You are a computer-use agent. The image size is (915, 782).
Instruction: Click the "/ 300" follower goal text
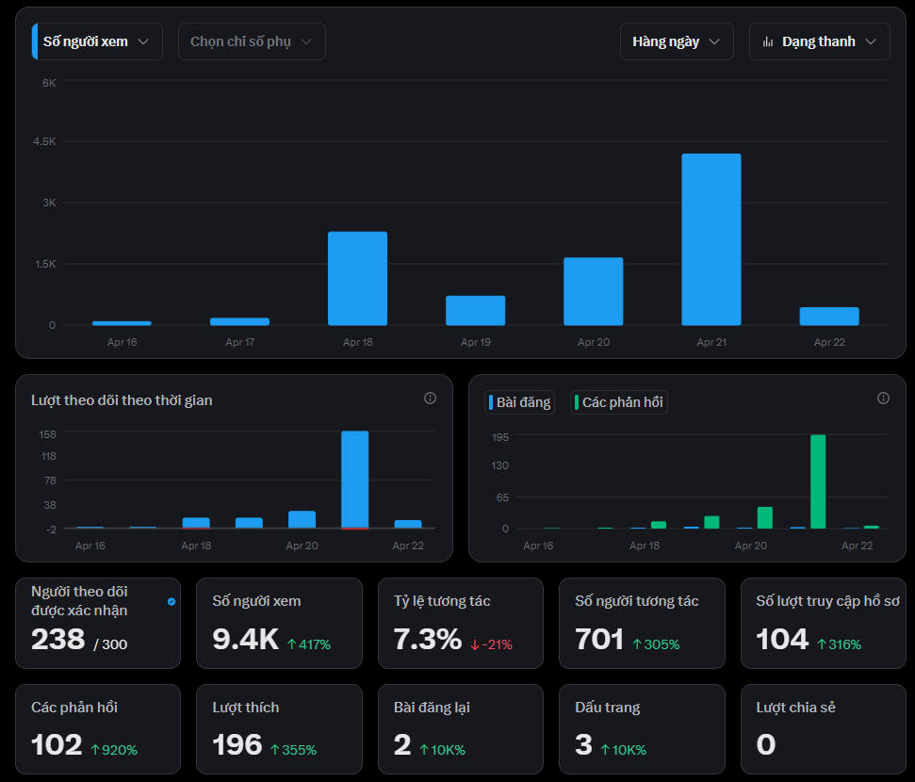[110, 644]
